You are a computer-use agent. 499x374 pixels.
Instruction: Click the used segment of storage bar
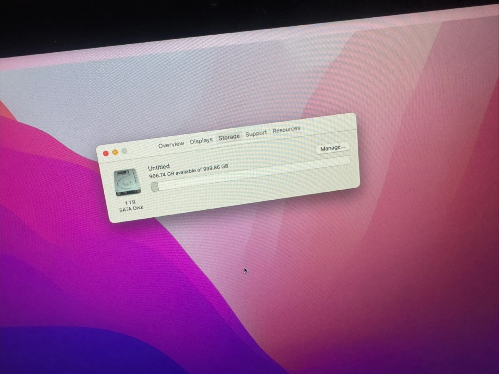tap(155, 187)
